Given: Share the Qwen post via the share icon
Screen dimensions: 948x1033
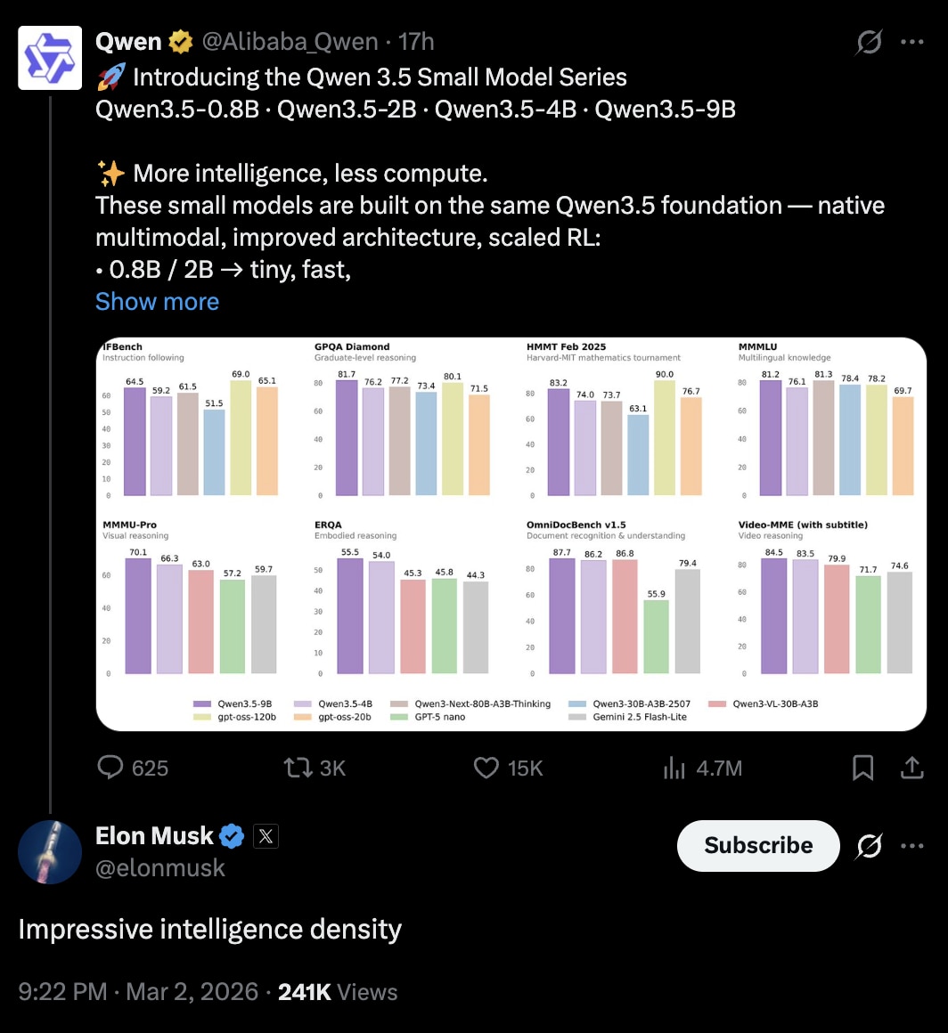Looking at the screenshot, I should pyautogui.click(x=912, y=768).
